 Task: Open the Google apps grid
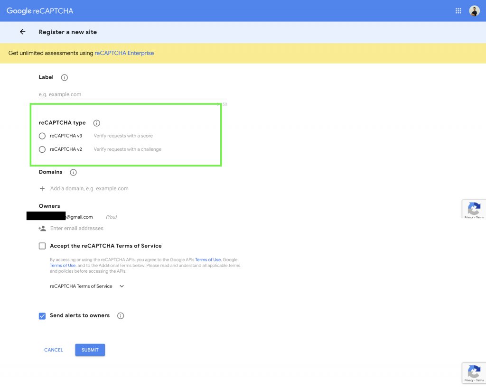point(458,11)
